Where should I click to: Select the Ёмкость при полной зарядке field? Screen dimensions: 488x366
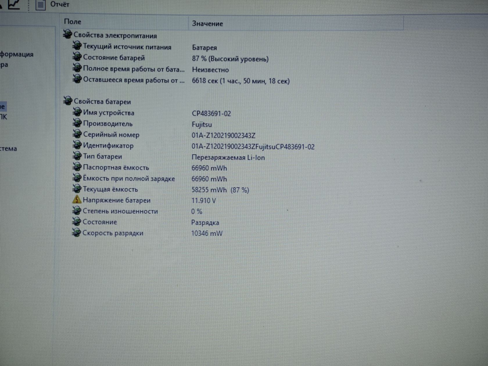pyautogui.click(x=129, y=179)
